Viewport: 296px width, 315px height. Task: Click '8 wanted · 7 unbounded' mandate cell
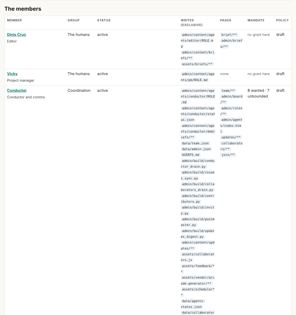[258, 93]
